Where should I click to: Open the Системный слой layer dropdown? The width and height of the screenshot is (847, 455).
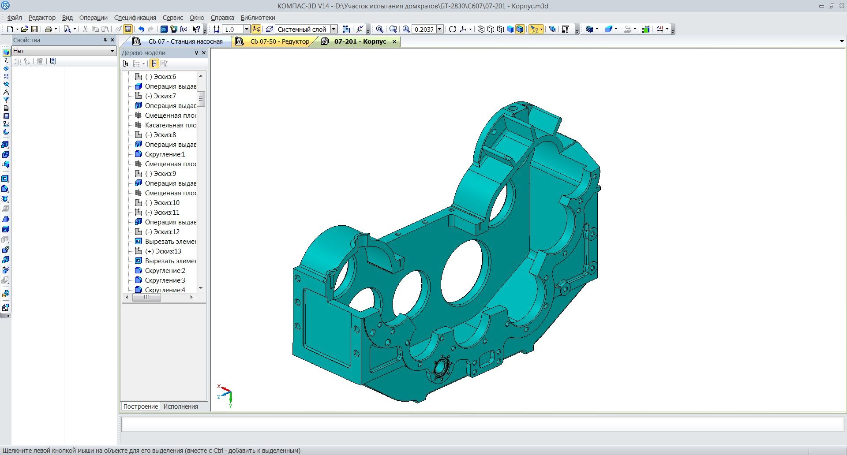pyautogui.click(x=334, y=29)
